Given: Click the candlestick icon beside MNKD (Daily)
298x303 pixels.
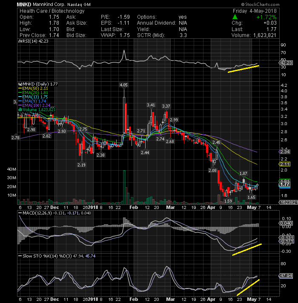Looking at the screenshot, I should tap(20, 84).
